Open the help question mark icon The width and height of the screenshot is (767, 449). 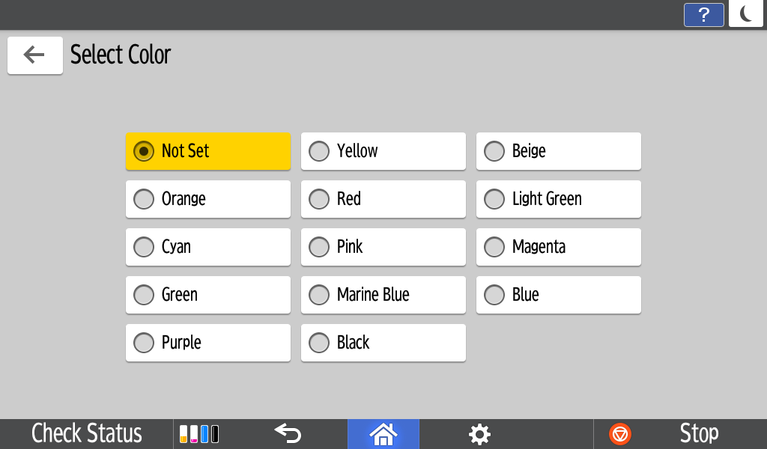(703, 15)
